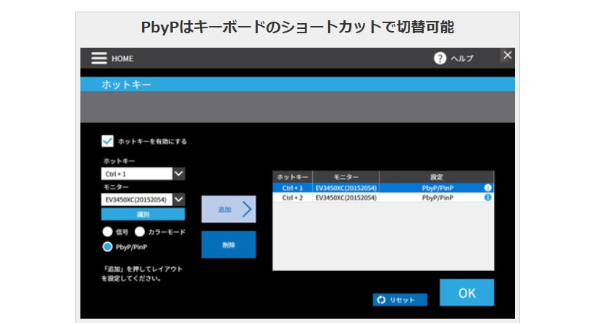Viewport: 594px width, 323px height.
Task: Close the hotkey window with the X
Action: tap(507, 56)
